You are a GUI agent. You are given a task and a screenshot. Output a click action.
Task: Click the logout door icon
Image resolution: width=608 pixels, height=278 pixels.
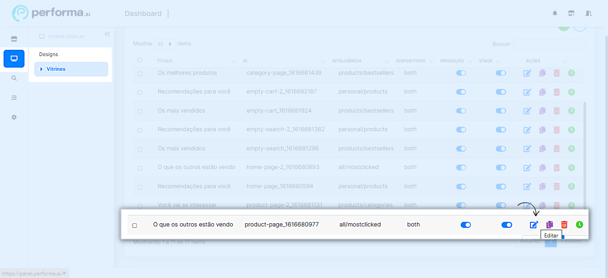click(x=589, y=13)
